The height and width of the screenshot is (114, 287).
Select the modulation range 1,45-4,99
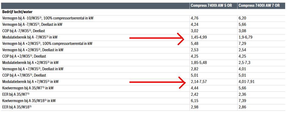click(x=199, y=37)
